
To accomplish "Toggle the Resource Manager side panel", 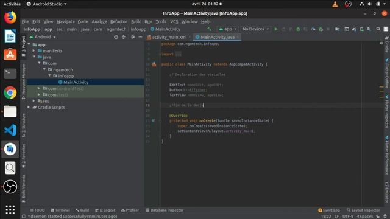I will (x=23, y=81).
